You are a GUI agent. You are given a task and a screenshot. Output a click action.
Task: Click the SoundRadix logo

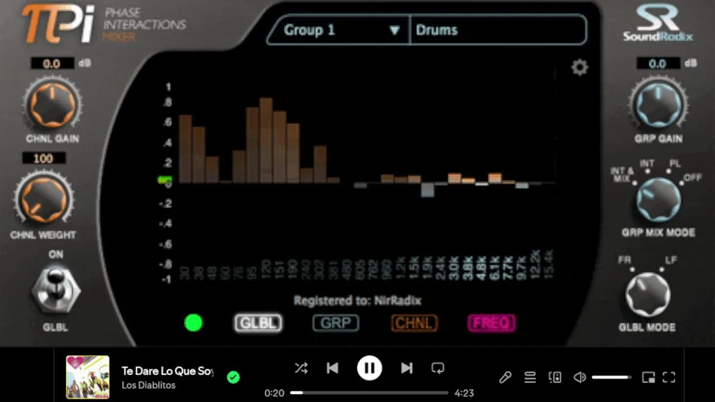[658, 23]
